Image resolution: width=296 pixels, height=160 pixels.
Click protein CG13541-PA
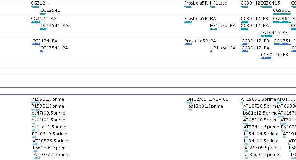coord(42,51)
